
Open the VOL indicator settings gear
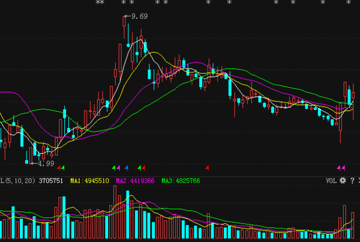tap(343, 181)
